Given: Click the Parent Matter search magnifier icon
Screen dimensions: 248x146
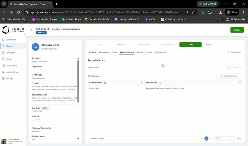Looking at the screenshot, I should tap(229, 68).
